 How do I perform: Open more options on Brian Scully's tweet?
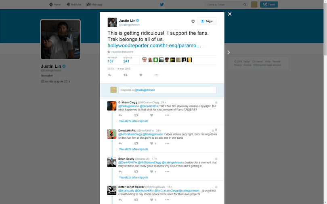[167, 171]
